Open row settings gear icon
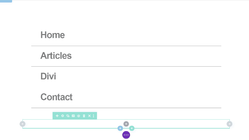The image size is (249, 140). pyautogui.click(x=63, y=116)
